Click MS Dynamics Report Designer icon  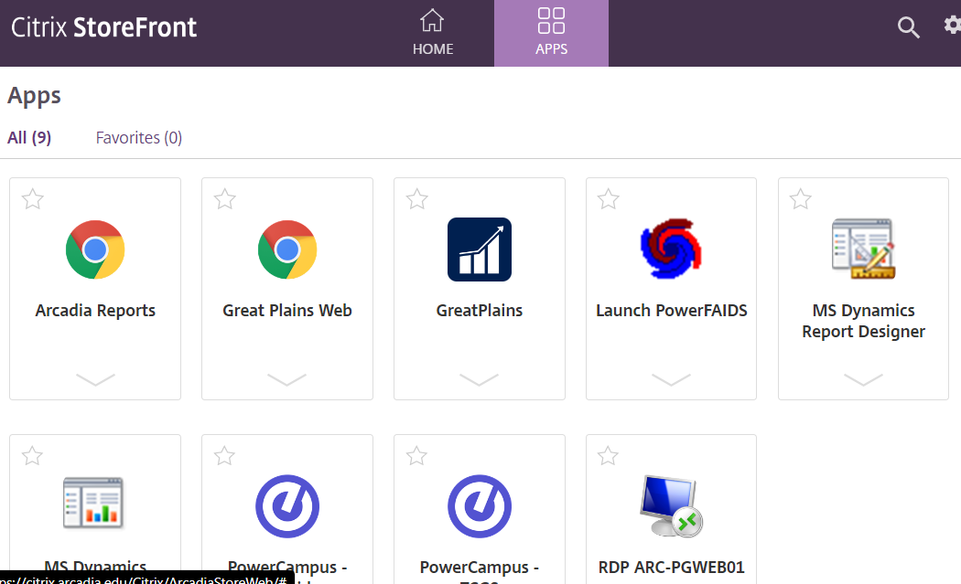863,249
